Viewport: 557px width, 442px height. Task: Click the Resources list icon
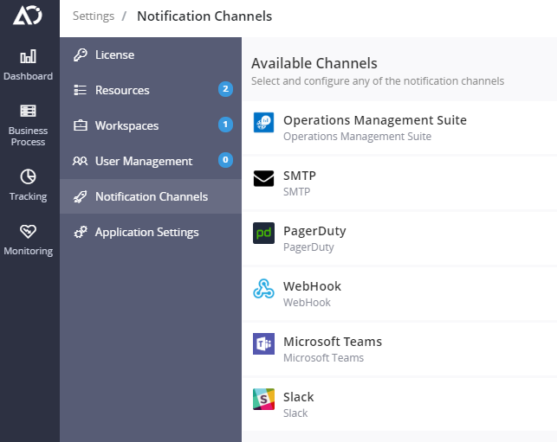tap(81, 90)
